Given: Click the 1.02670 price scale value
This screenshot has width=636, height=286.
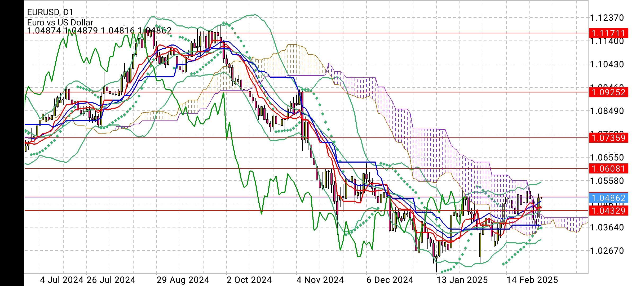Looking at the screenshot, I should pyautogui.click(x=607, y=251).
